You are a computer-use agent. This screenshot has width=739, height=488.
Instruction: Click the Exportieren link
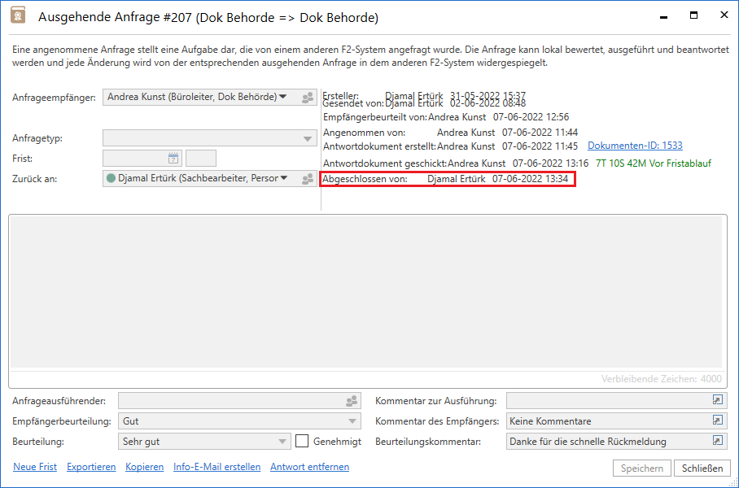point(91,467)
